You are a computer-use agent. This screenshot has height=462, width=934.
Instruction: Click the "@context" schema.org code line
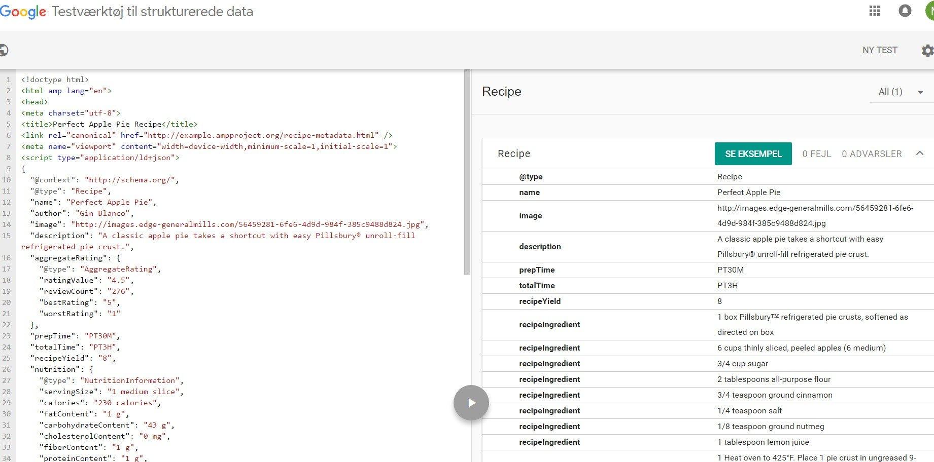pos(105,180)
